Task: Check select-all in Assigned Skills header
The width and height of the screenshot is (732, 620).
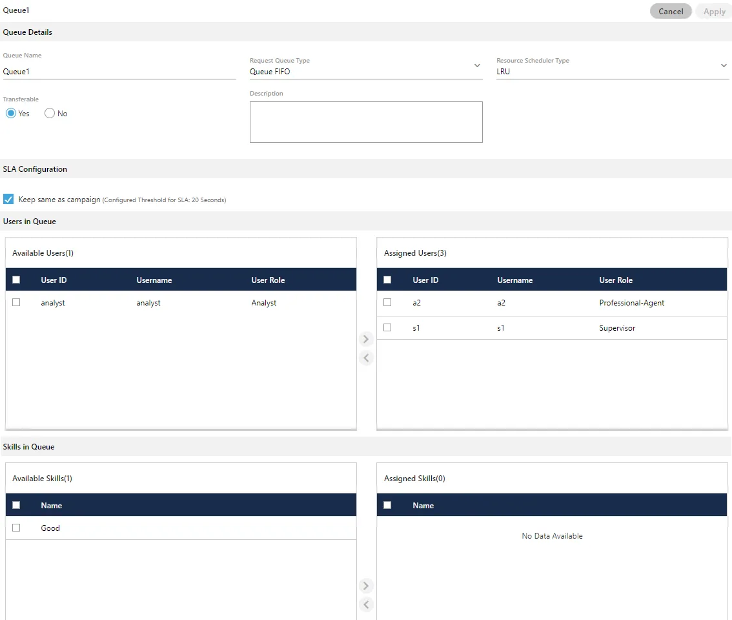Action: [387, 505]
